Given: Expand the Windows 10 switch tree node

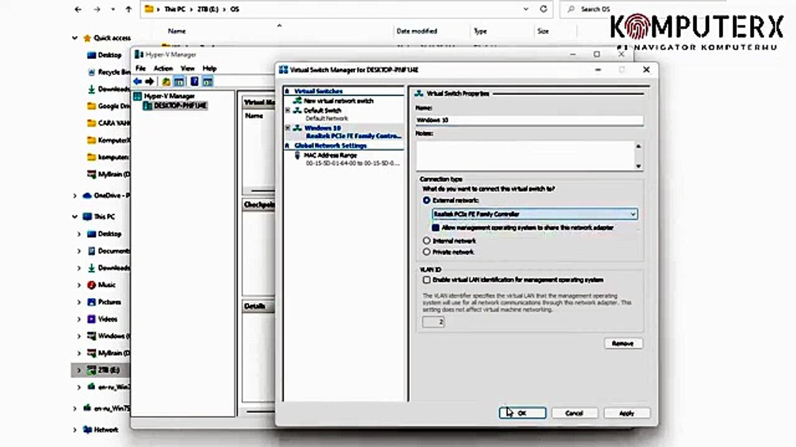Looking at the screenshot, I should [x=287, y=128].
